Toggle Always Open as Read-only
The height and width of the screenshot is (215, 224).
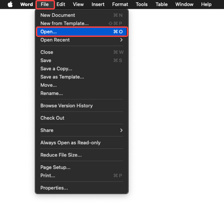pyautogui.click(x=81, y=143)
